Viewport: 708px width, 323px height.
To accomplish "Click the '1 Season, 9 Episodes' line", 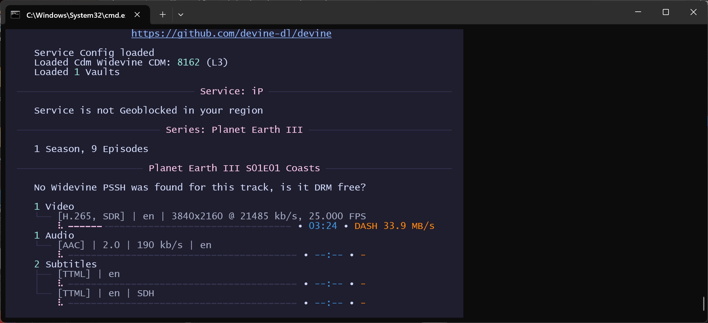I will tap(91, 149).
